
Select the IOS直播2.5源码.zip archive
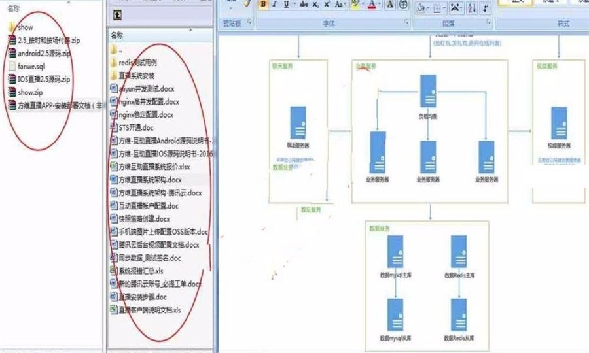tap(39, 79)
